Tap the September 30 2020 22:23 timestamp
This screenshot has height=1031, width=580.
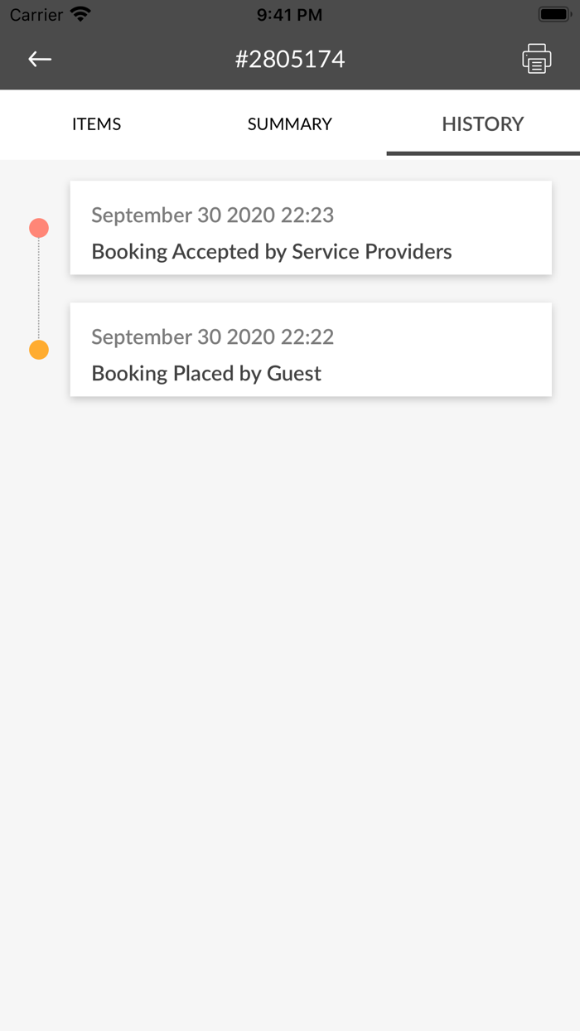click(x=212, y=215)
